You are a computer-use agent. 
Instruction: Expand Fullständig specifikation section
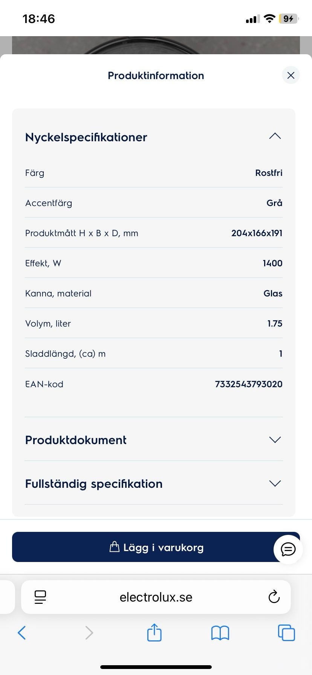click(x=275, y=483)
